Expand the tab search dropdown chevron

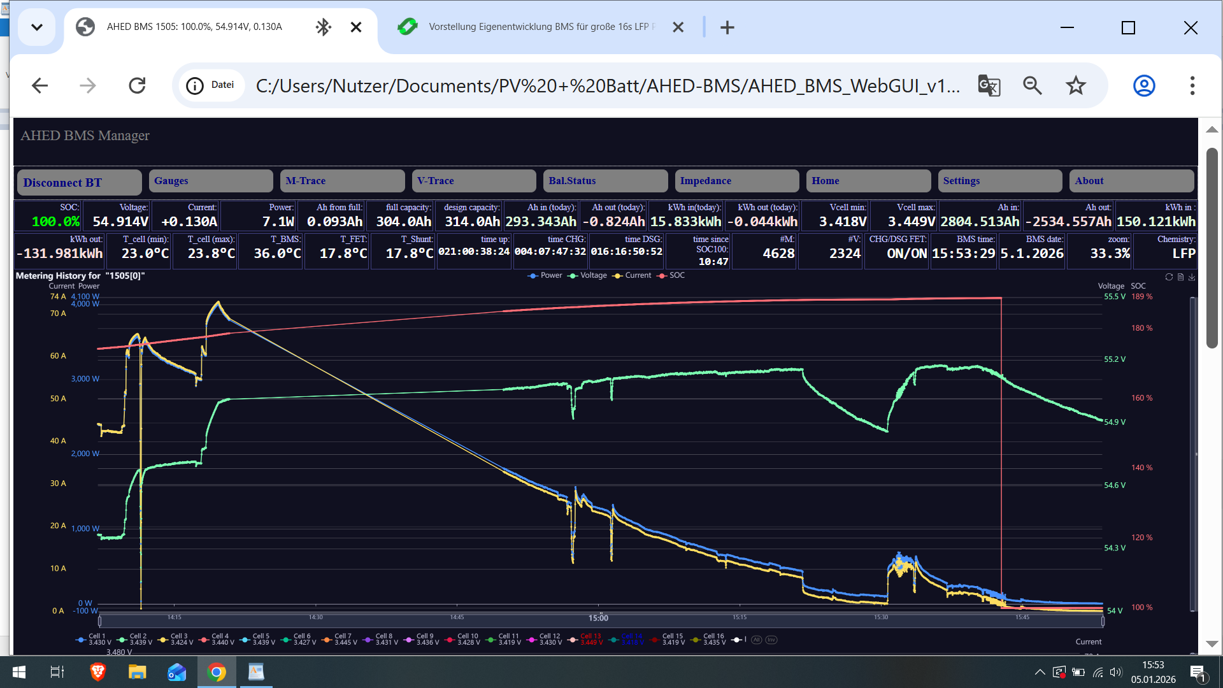click(37, 27)
